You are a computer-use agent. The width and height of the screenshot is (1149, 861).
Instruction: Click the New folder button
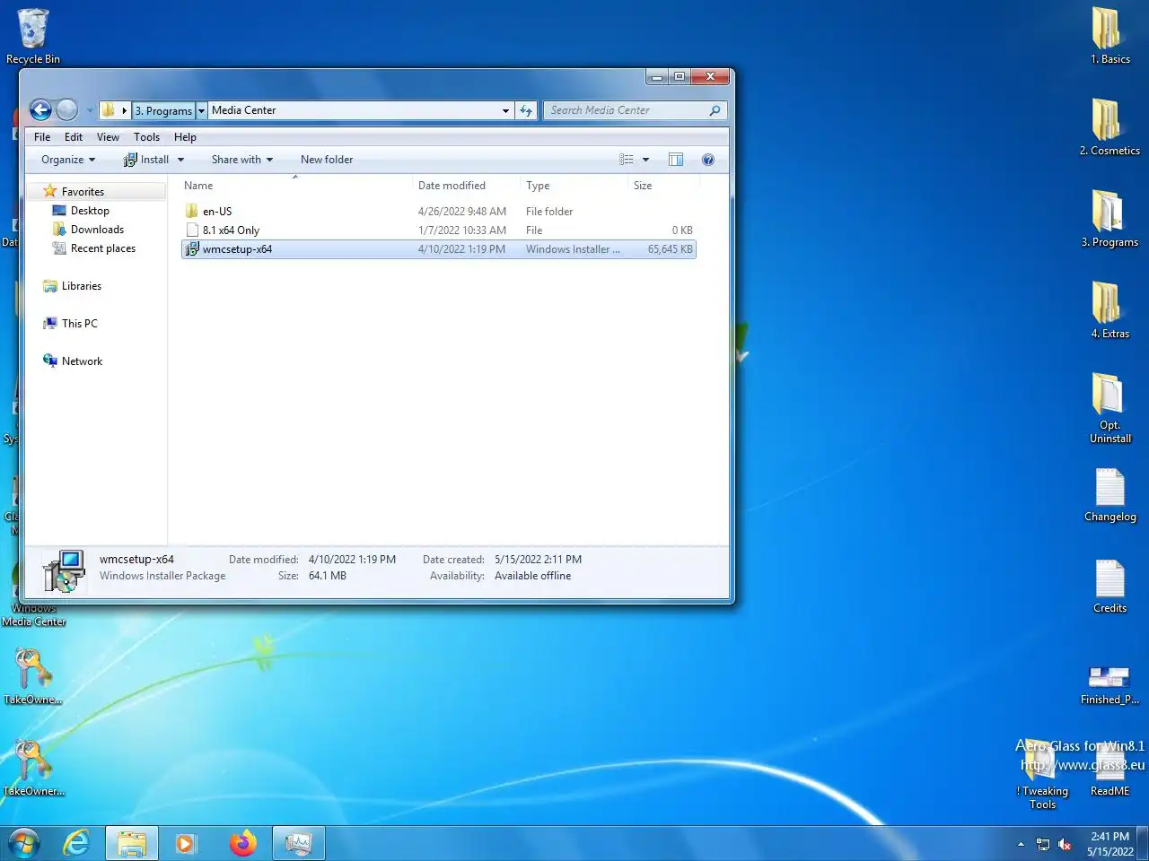327,160
